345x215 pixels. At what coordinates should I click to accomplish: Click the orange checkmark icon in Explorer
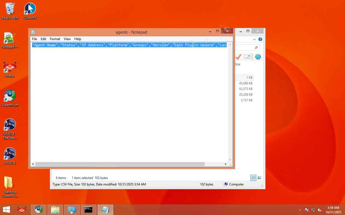click(x=238, y=57)
